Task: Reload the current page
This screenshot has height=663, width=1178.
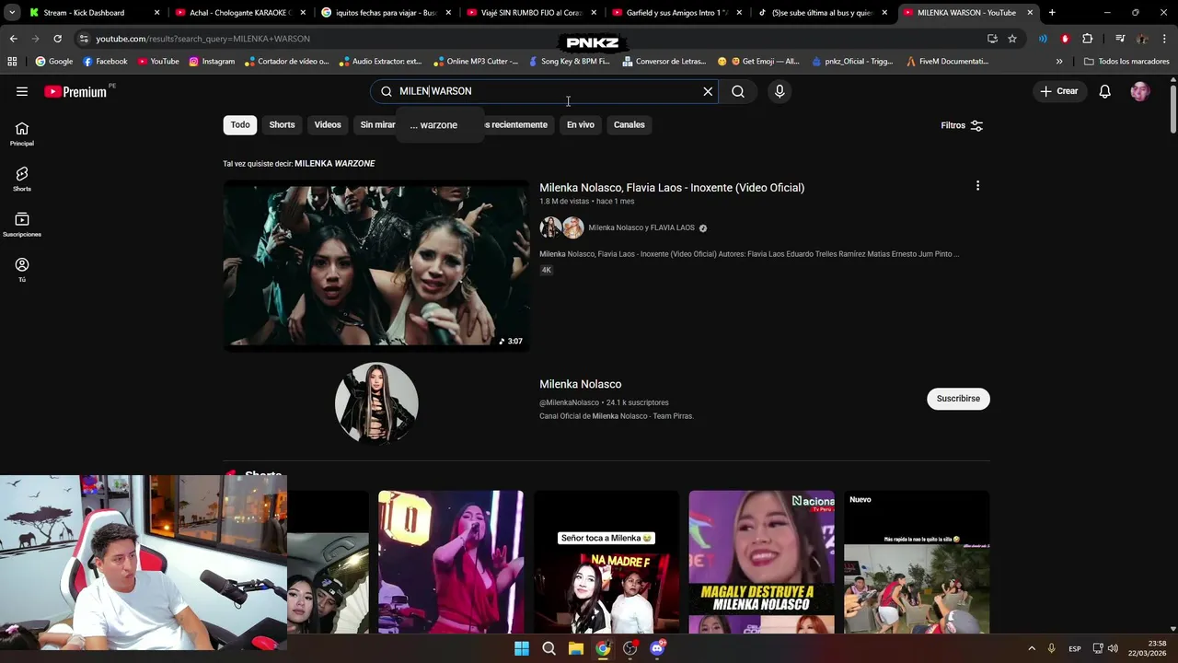Action: tap(57, 39)
